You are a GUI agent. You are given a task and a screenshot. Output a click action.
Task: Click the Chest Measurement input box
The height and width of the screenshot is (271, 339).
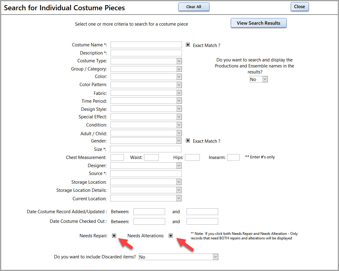click(117, 157)
